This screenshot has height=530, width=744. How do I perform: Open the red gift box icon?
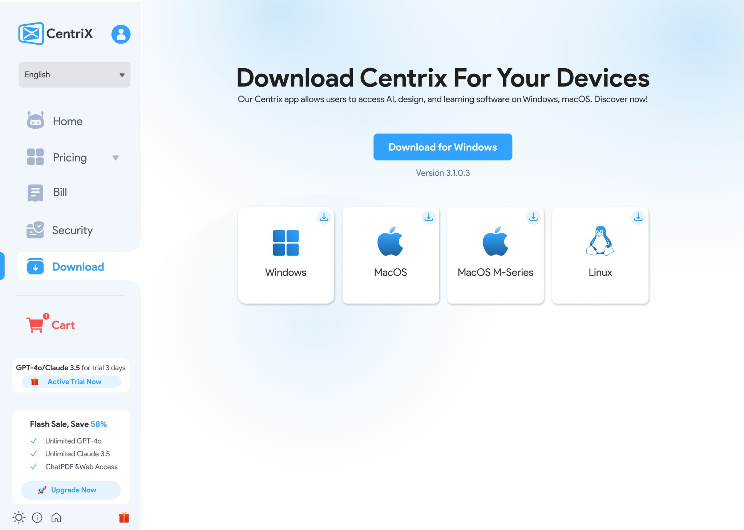click(x=124, y=517)
